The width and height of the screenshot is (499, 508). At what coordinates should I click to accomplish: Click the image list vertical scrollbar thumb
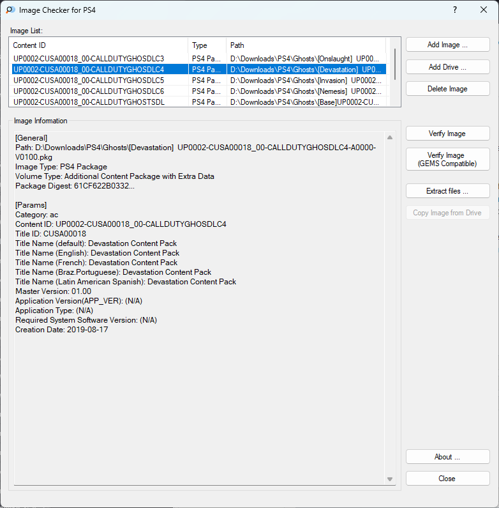pyautogui.click(x=395, y=64)
